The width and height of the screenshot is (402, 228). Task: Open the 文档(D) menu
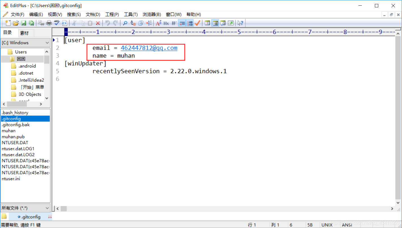tap(93, 14)
